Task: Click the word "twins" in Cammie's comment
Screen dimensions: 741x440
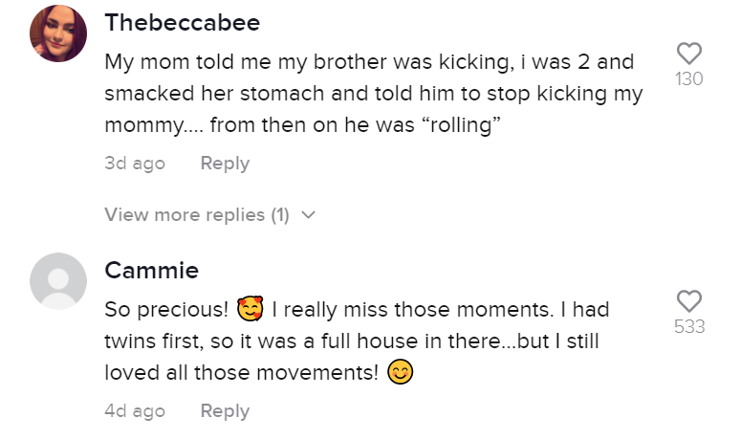Action: (130, 341)
